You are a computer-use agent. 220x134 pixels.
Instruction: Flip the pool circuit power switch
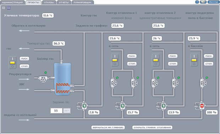pos(194,60)
